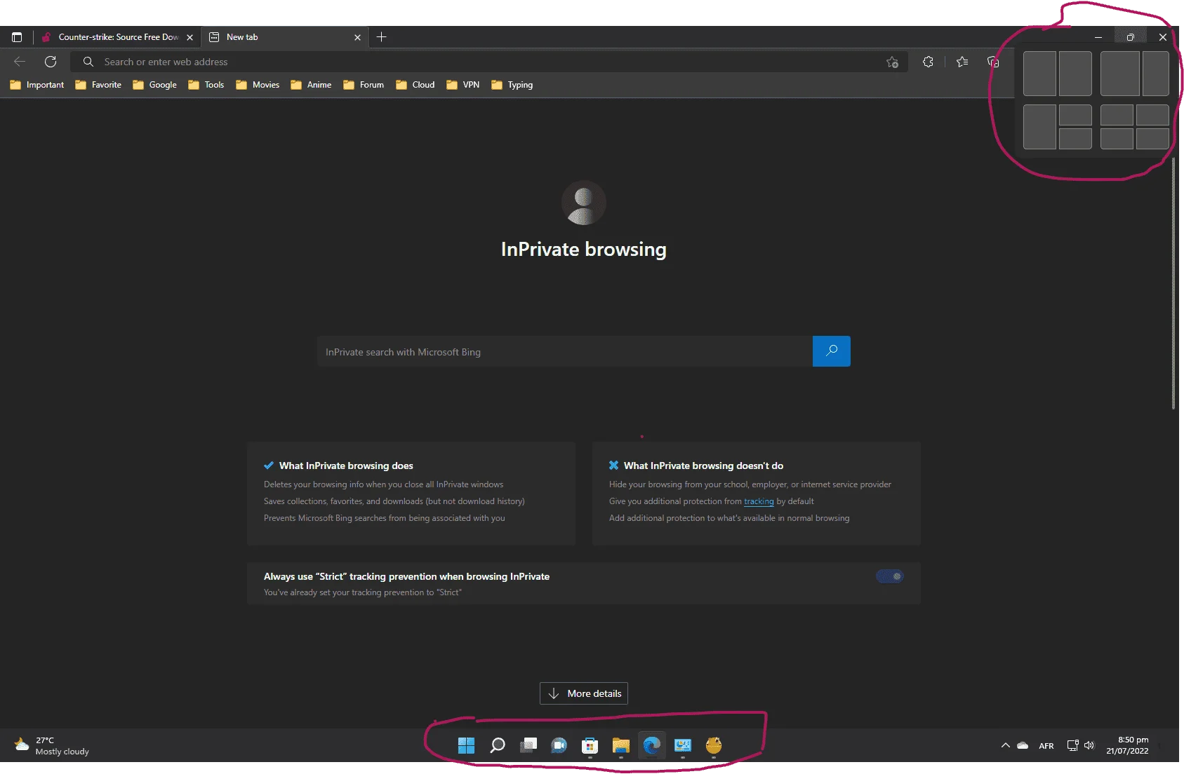Open the VPN favorites folder
The image size is (1184, 774).
click(x=463, y=85)
